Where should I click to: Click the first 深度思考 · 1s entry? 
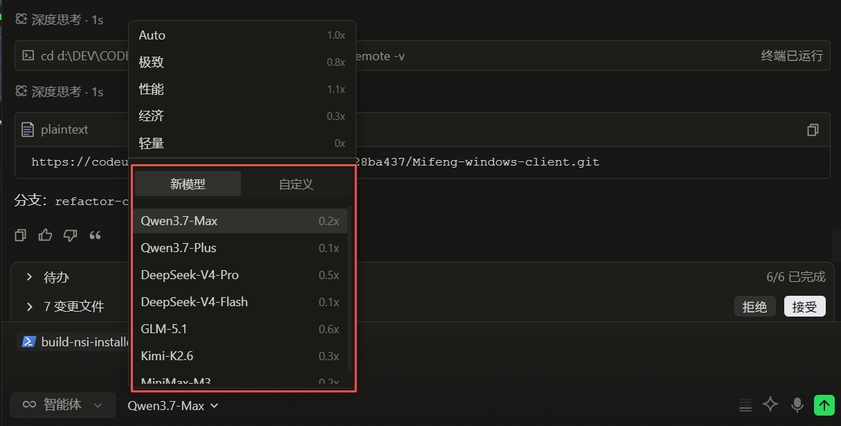59,20
